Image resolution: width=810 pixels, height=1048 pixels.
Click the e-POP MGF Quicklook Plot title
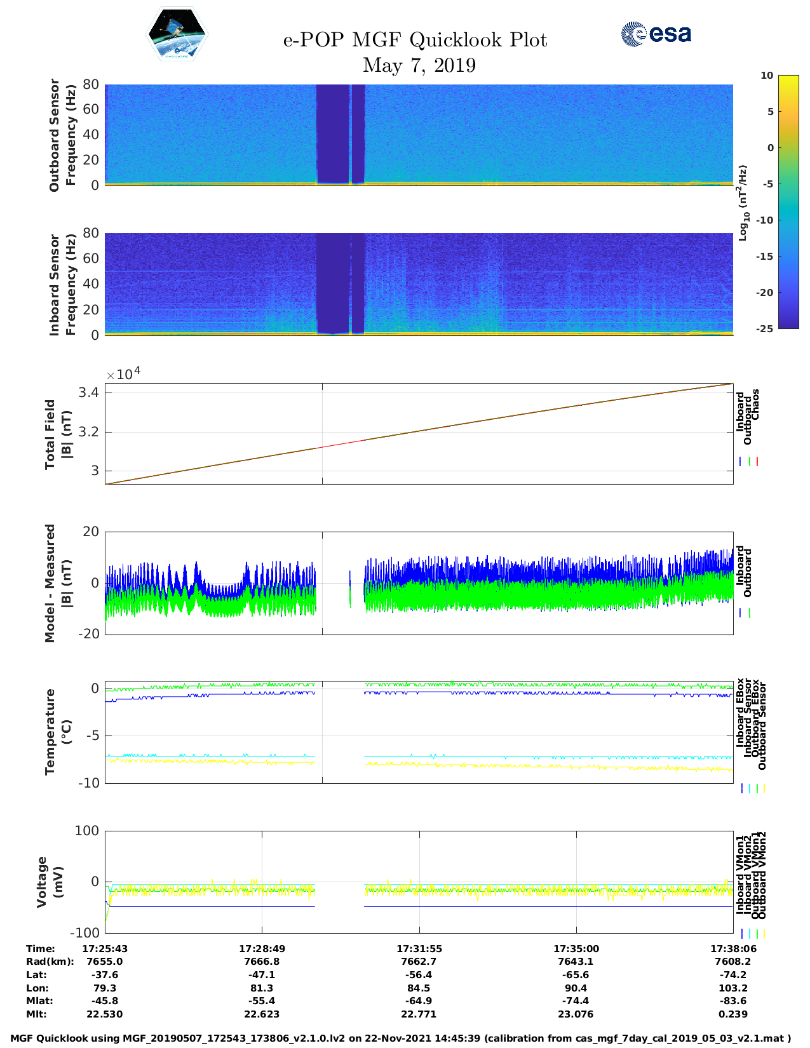[x=415, y=40]
